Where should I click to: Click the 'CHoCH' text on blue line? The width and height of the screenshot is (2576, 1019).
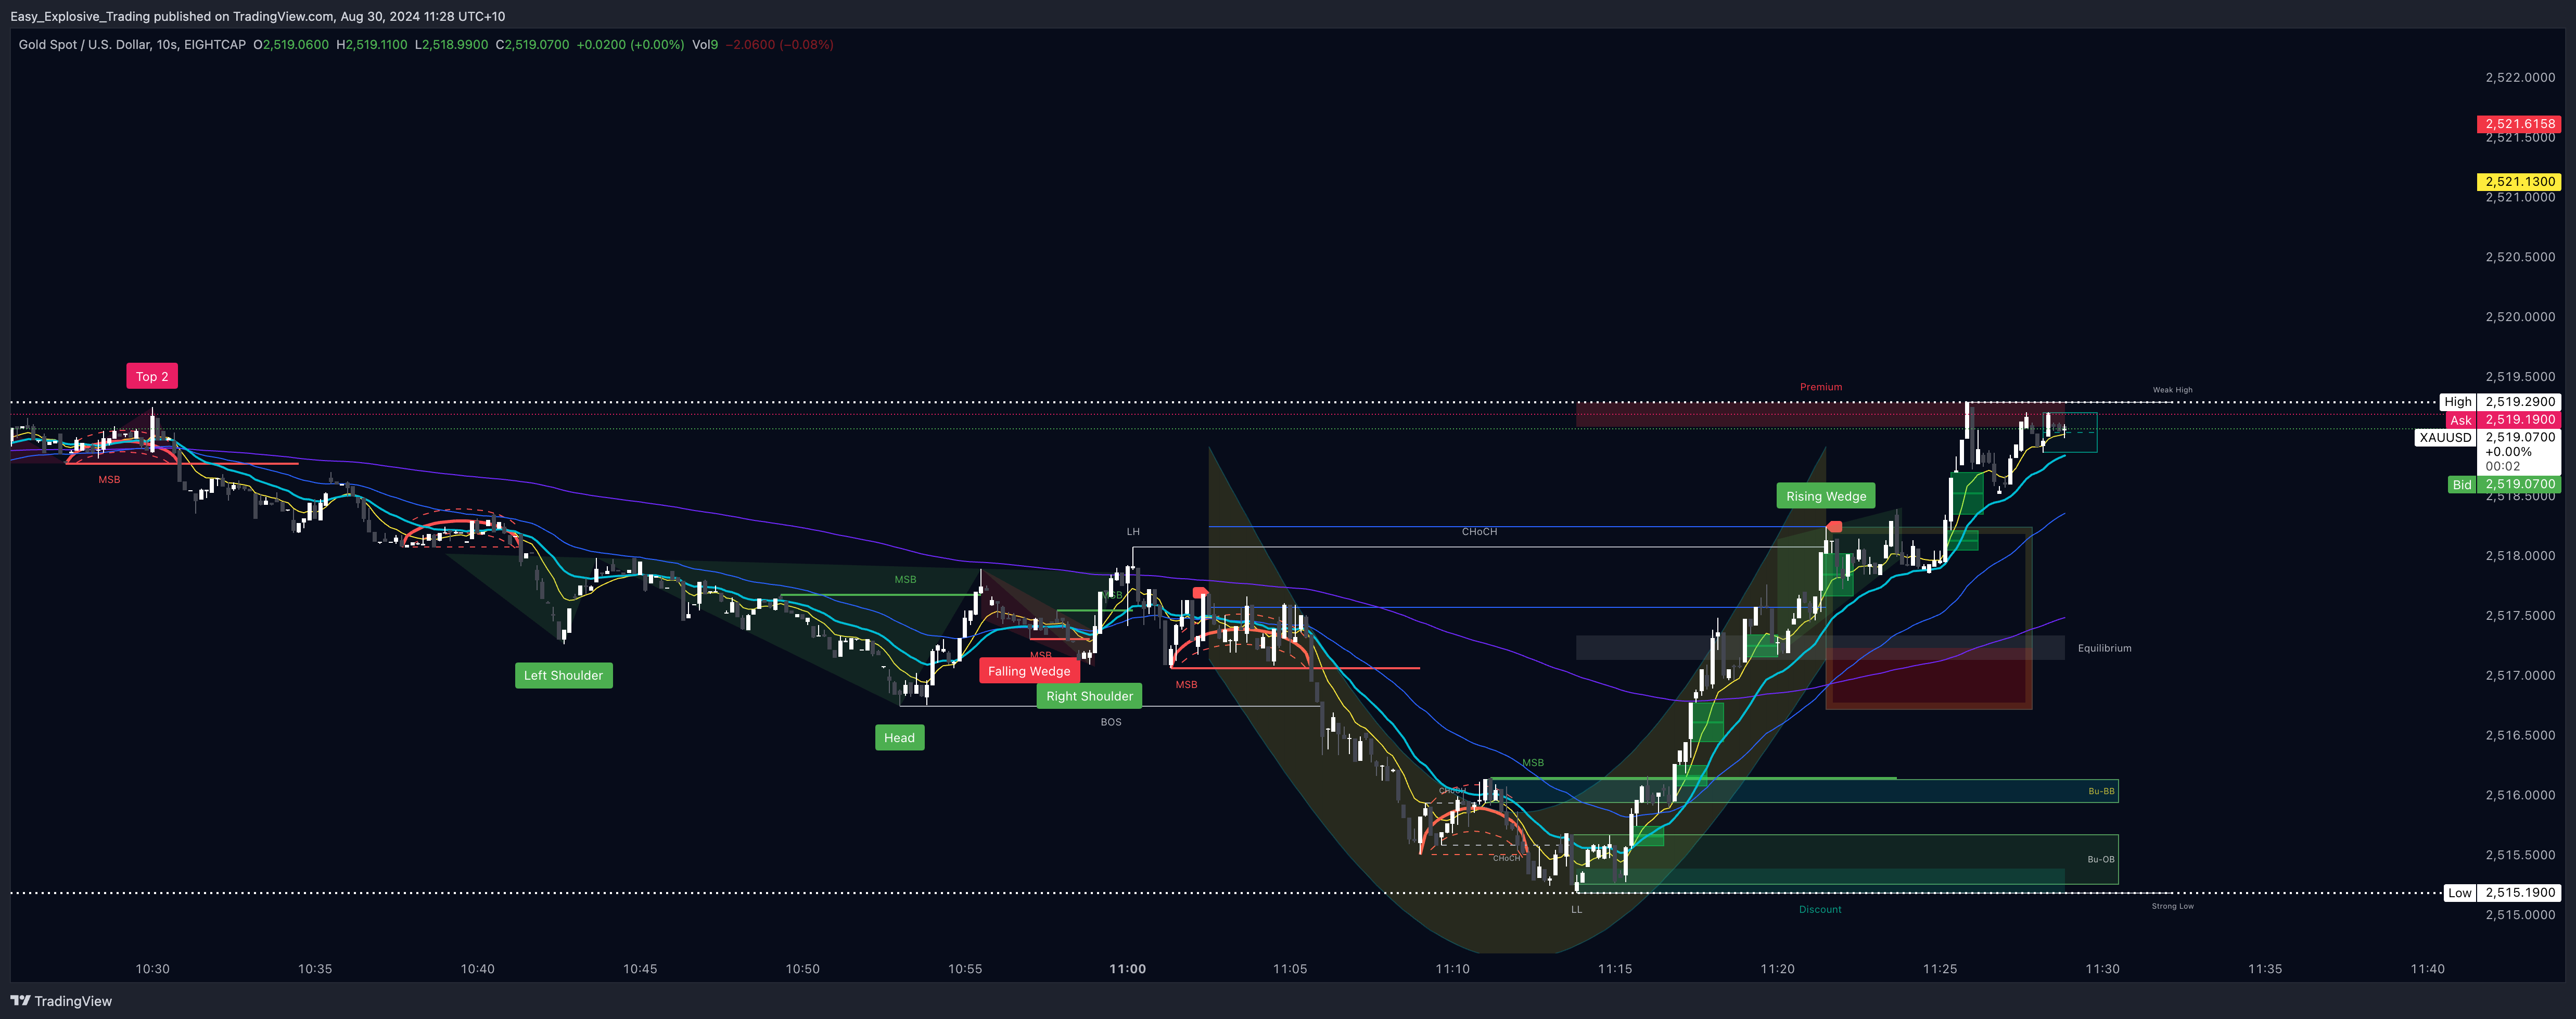coord(1479,532)
